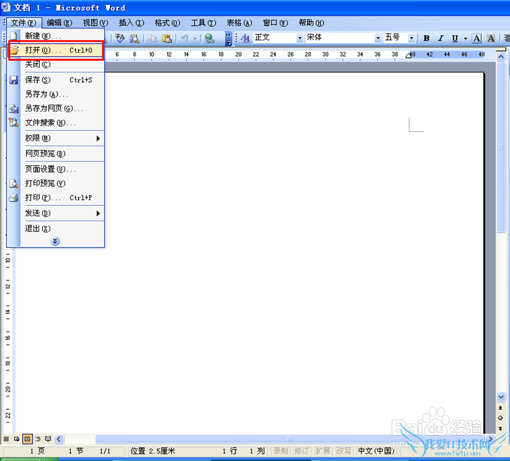Toggle 改写 overtype mode in status bar
Image resolution: width=510 pixels, height=461 pixels.
tap(343, 451)
